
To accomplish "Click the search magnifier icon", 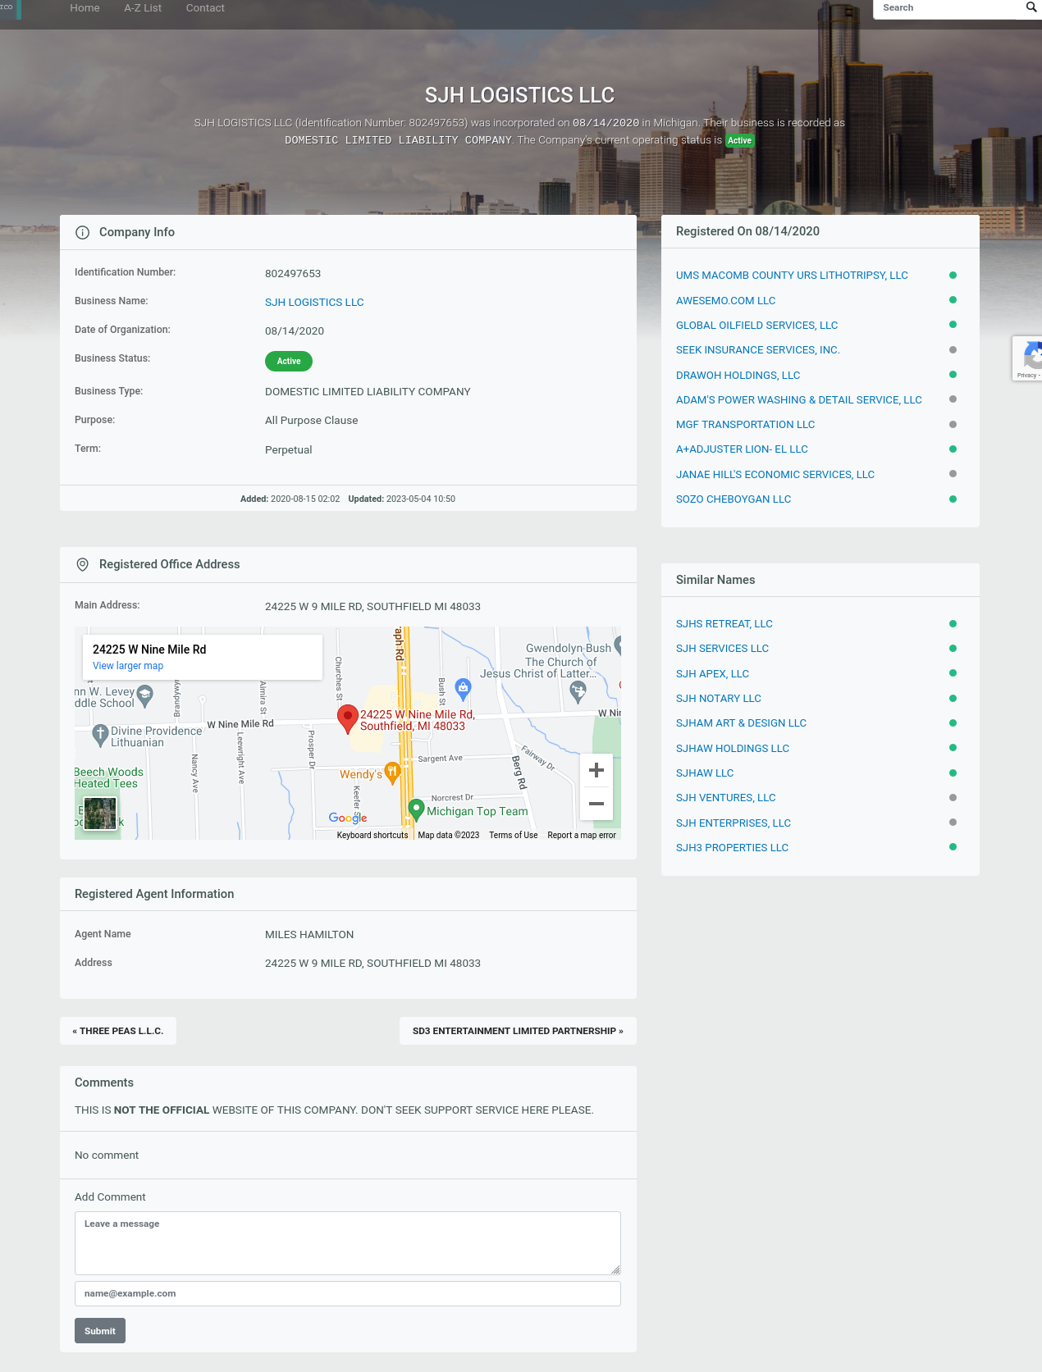I will [x=1031, y=7].
